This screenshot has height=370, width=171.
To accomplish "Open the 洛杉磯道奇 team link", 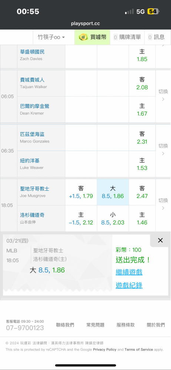I will pyautogui.click(x=32, y=215).
